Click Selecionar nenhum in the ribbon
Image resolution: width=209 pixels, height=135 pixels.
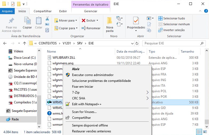pos(176,24)
